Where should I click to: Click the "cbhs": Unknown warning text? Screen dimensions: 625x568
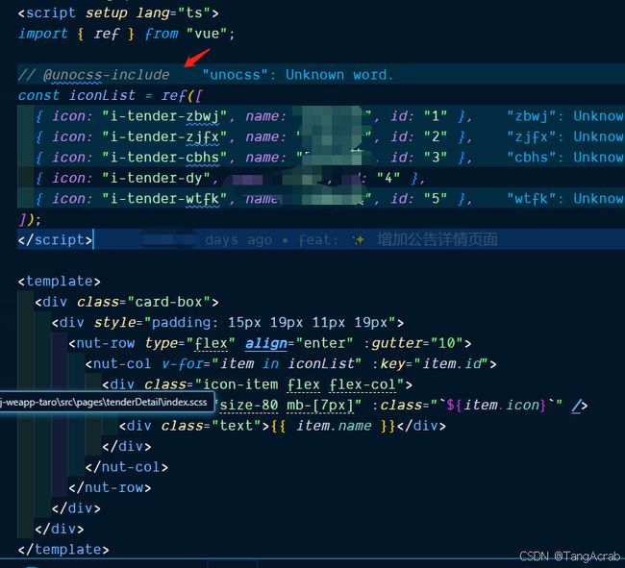click(565, 158)
